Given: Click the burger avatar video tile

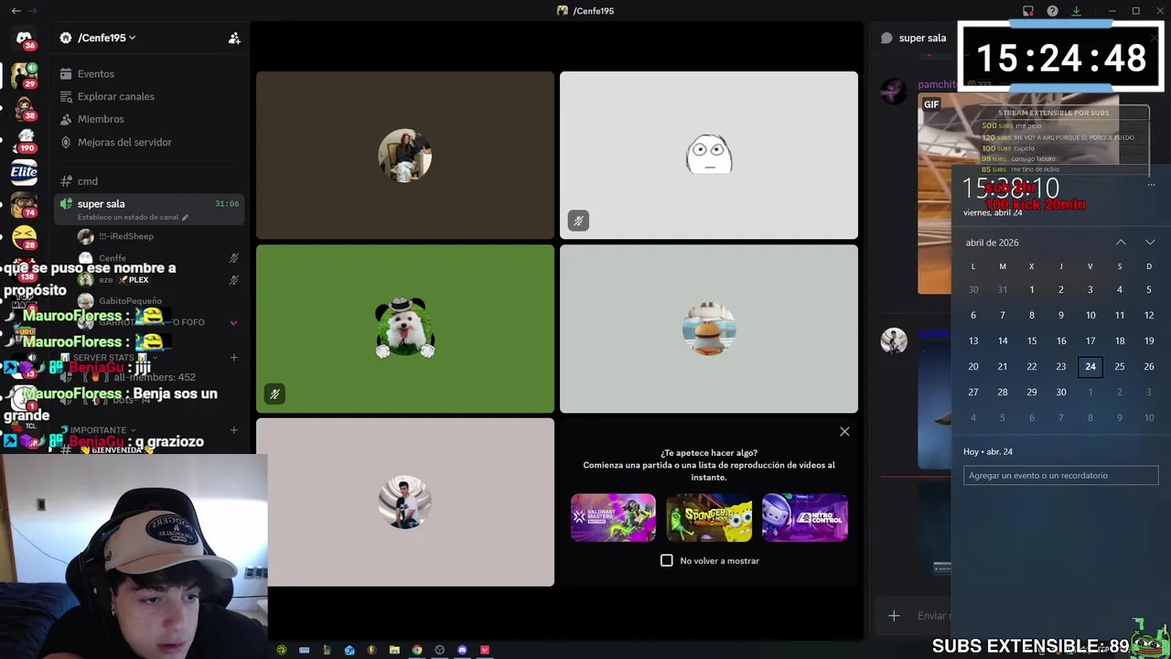Looking at the screenshot, I should (709, 329).
